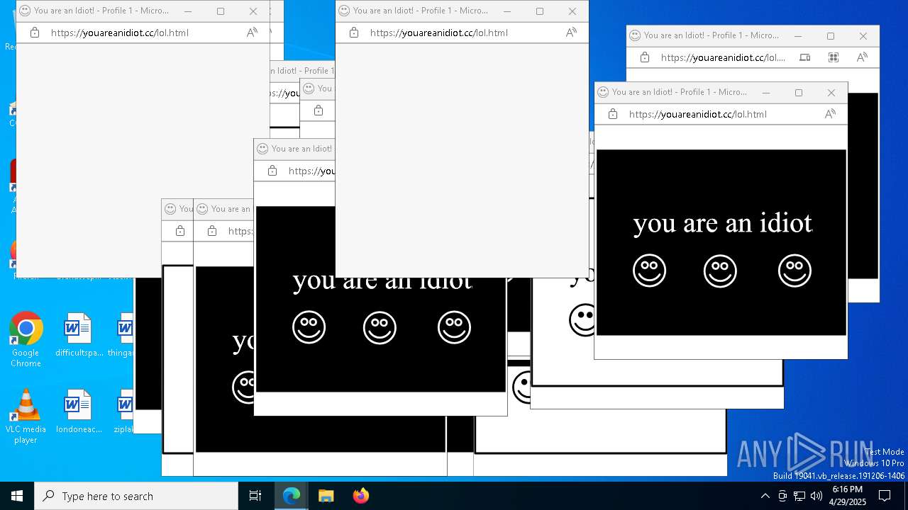The height and width of the screenshot is (510, 908).
Task: Click the right smiley in front right window page
Action: 794,271
